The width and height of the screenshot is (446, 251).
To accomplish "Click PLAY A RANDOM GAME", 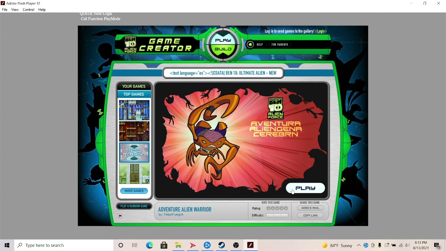I will [x=134, y=206].
